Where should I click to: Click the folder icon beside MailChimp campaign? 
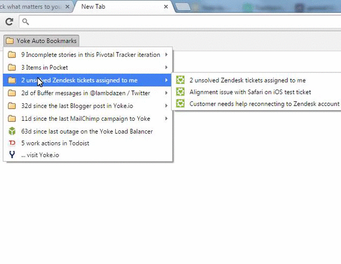[x=12, y=119]
